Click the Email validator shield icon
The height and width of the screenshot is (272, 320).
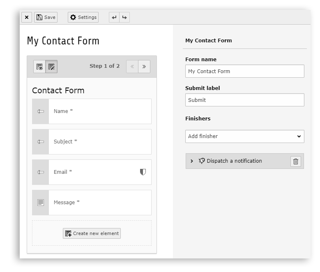pos(143,172)
